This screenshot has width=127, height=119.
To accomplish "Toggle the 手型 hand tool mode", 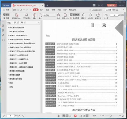I will tap(6, 15).
